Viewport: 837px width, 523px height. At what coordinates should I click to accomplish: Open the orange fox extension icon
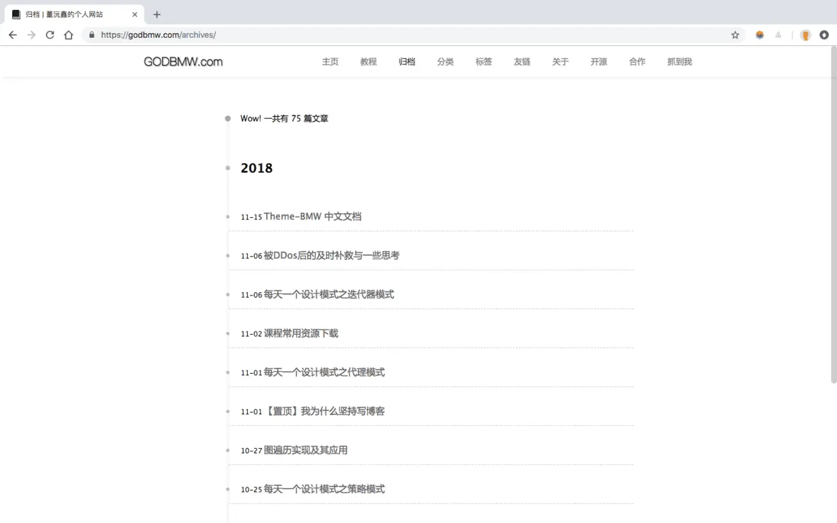pyautogui.click(x=759, y=35)
